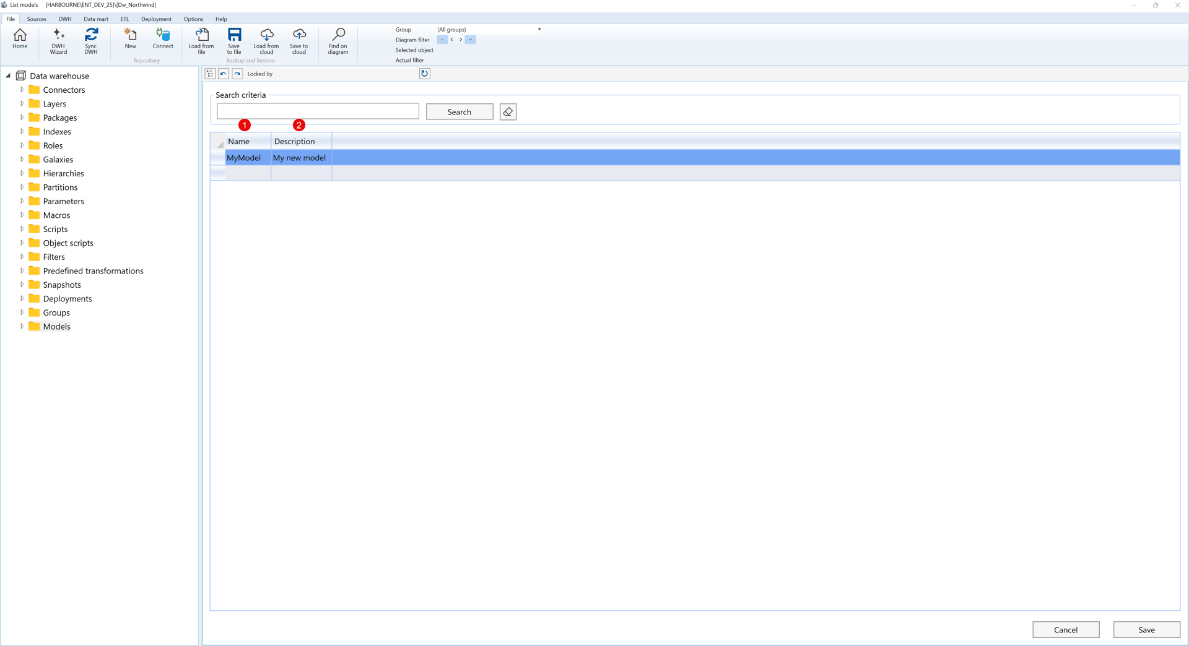The width and height of the screenshot is (1189, 646).
Task: Select the Connect repository icon
Action: point(163,39)
